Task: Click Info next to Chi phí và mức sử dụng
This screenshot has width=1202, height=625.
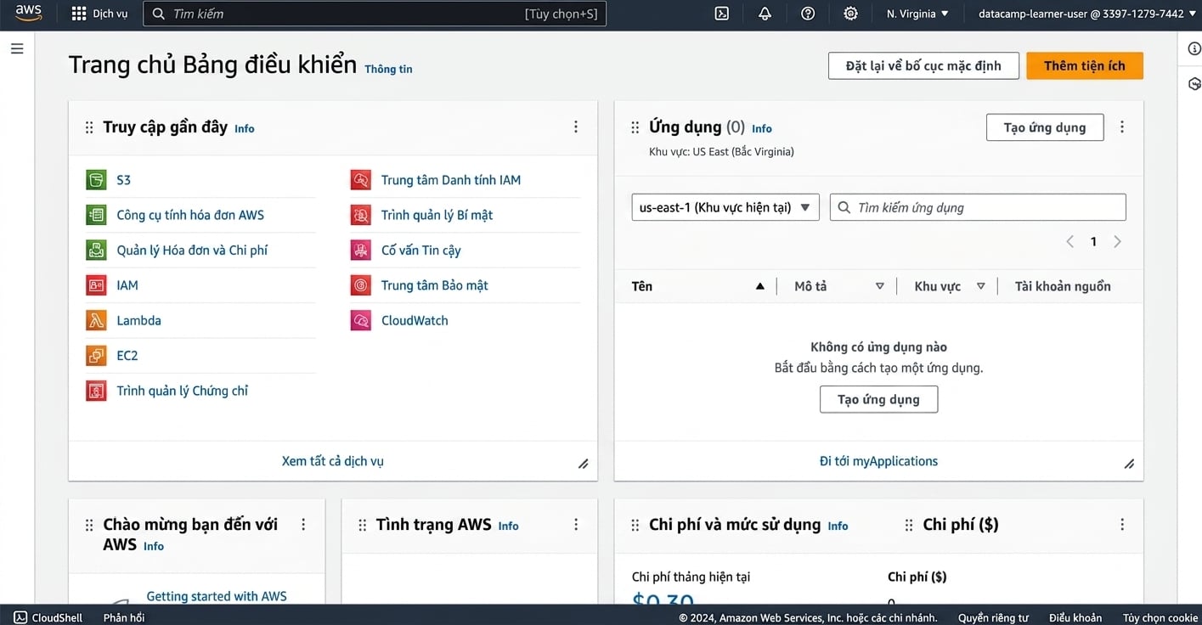Action: click(838, 526)
